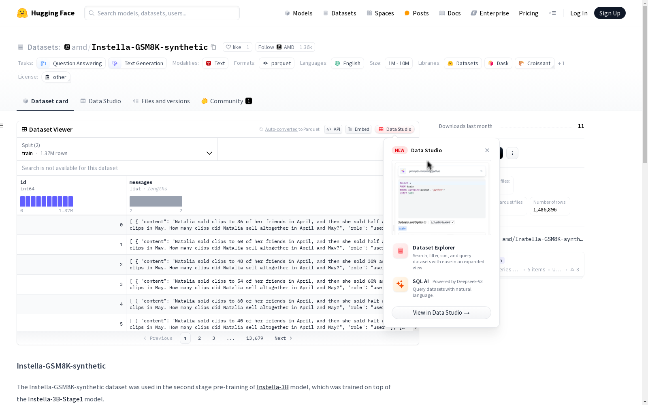Expand the +1 more libraries indicator
648x405 pixels.
click(561, 63)
